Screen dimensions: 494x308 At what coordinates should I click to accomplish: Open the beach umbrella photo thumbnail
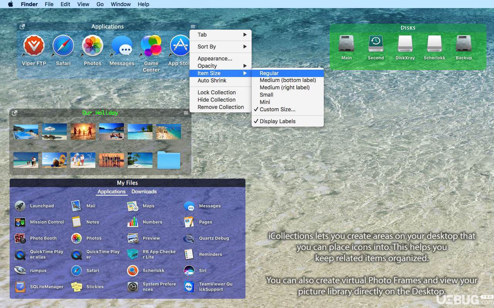coord(54,131)
